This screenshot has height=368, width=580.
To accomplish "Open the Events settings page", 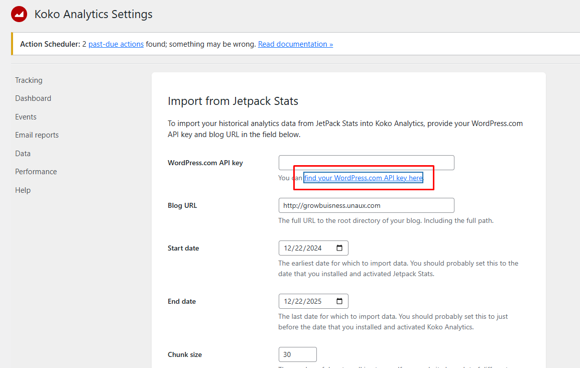I will (x=26, y=116).
